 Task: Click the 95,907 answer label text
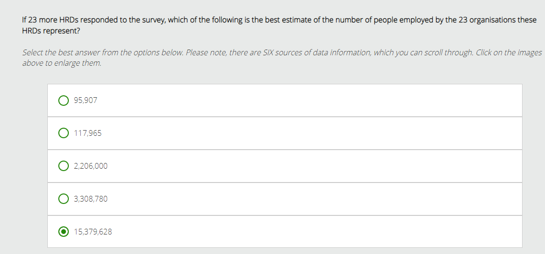tap(86, 101)
